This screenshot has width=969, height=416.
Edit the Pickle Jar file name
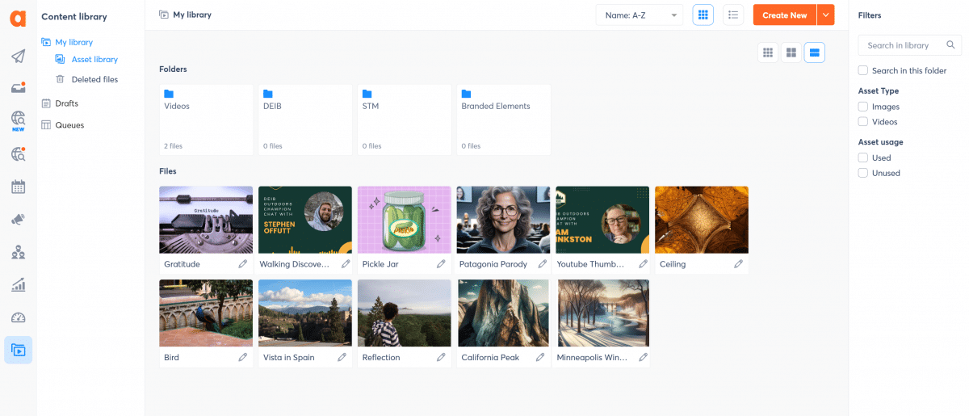tap(441, 264)
